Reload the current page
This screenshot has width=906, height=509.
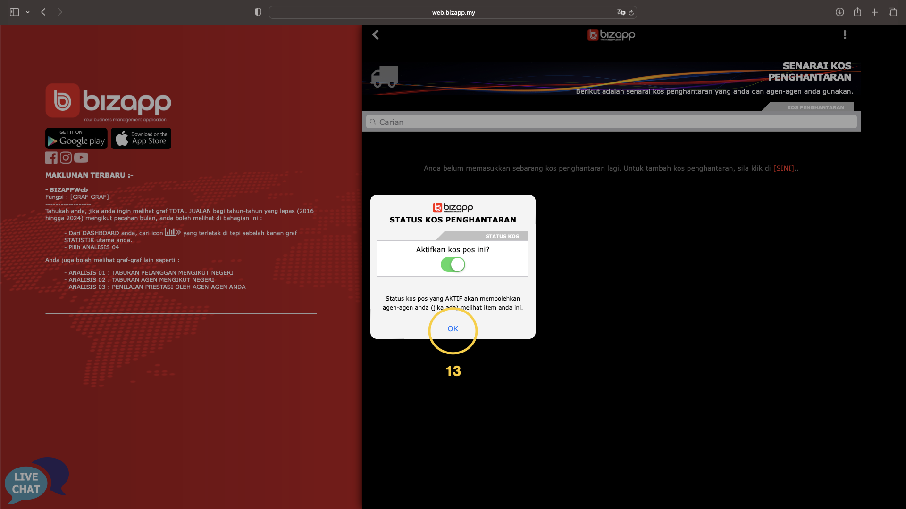point(631,12)
